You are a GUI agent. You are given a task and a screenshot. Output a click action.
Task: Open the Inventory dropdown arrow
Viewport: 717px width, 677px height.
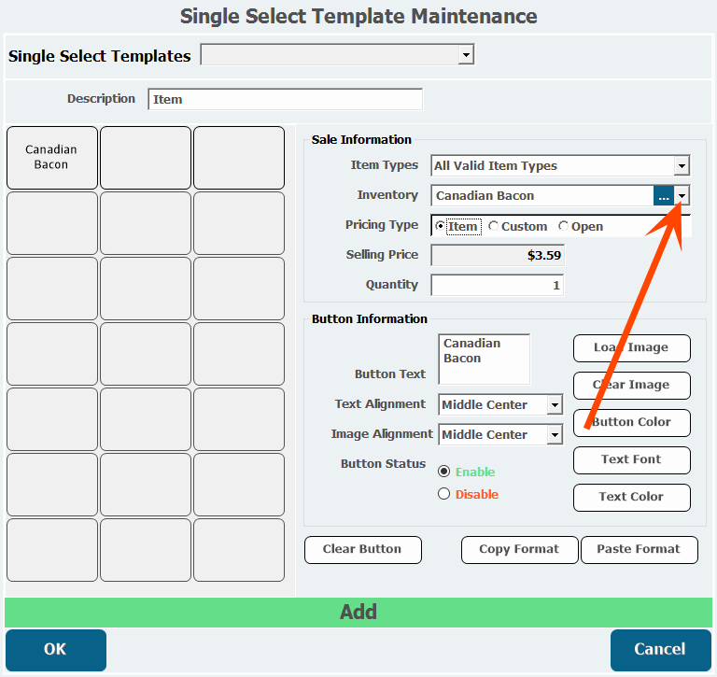[x=682, y=196]
